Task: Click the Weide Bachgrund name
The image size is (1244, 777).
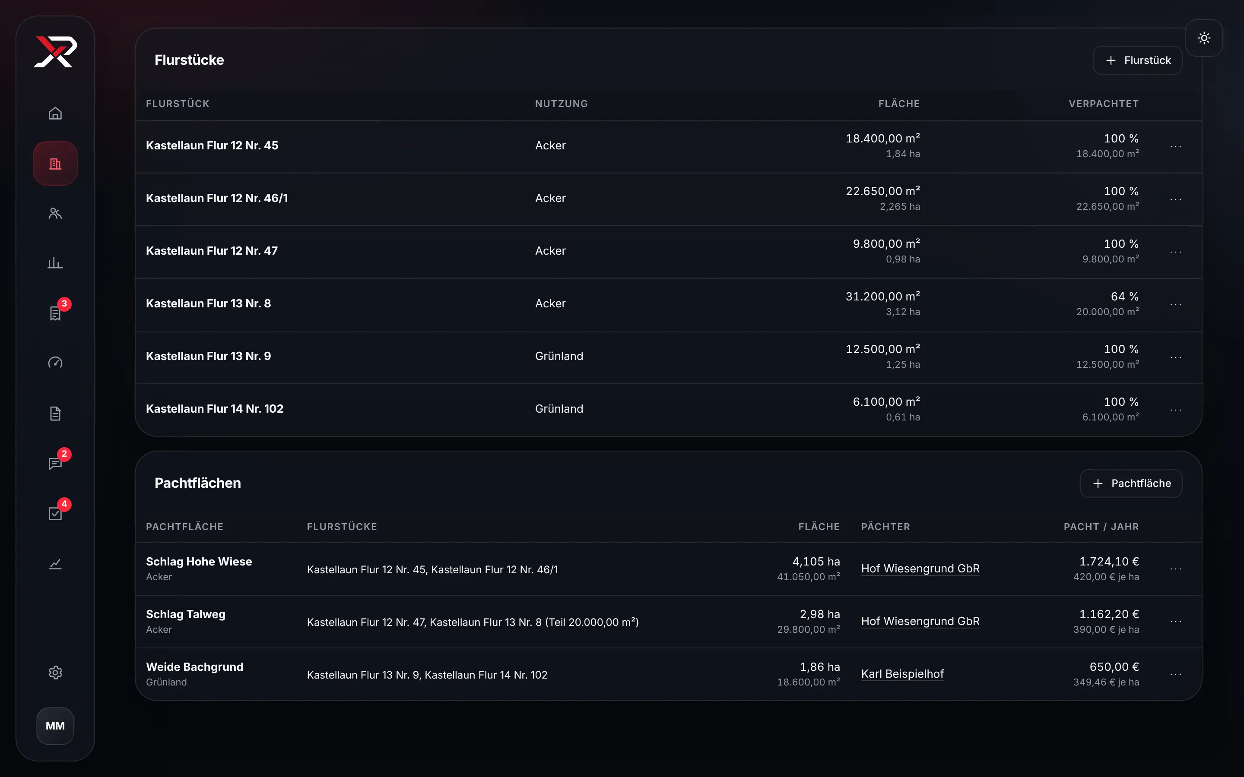Action: 194,666
